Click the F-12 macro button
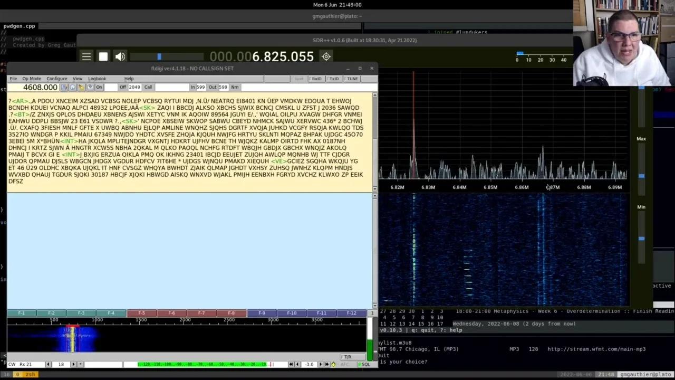 pyautogui.click(x=351, y=313)
